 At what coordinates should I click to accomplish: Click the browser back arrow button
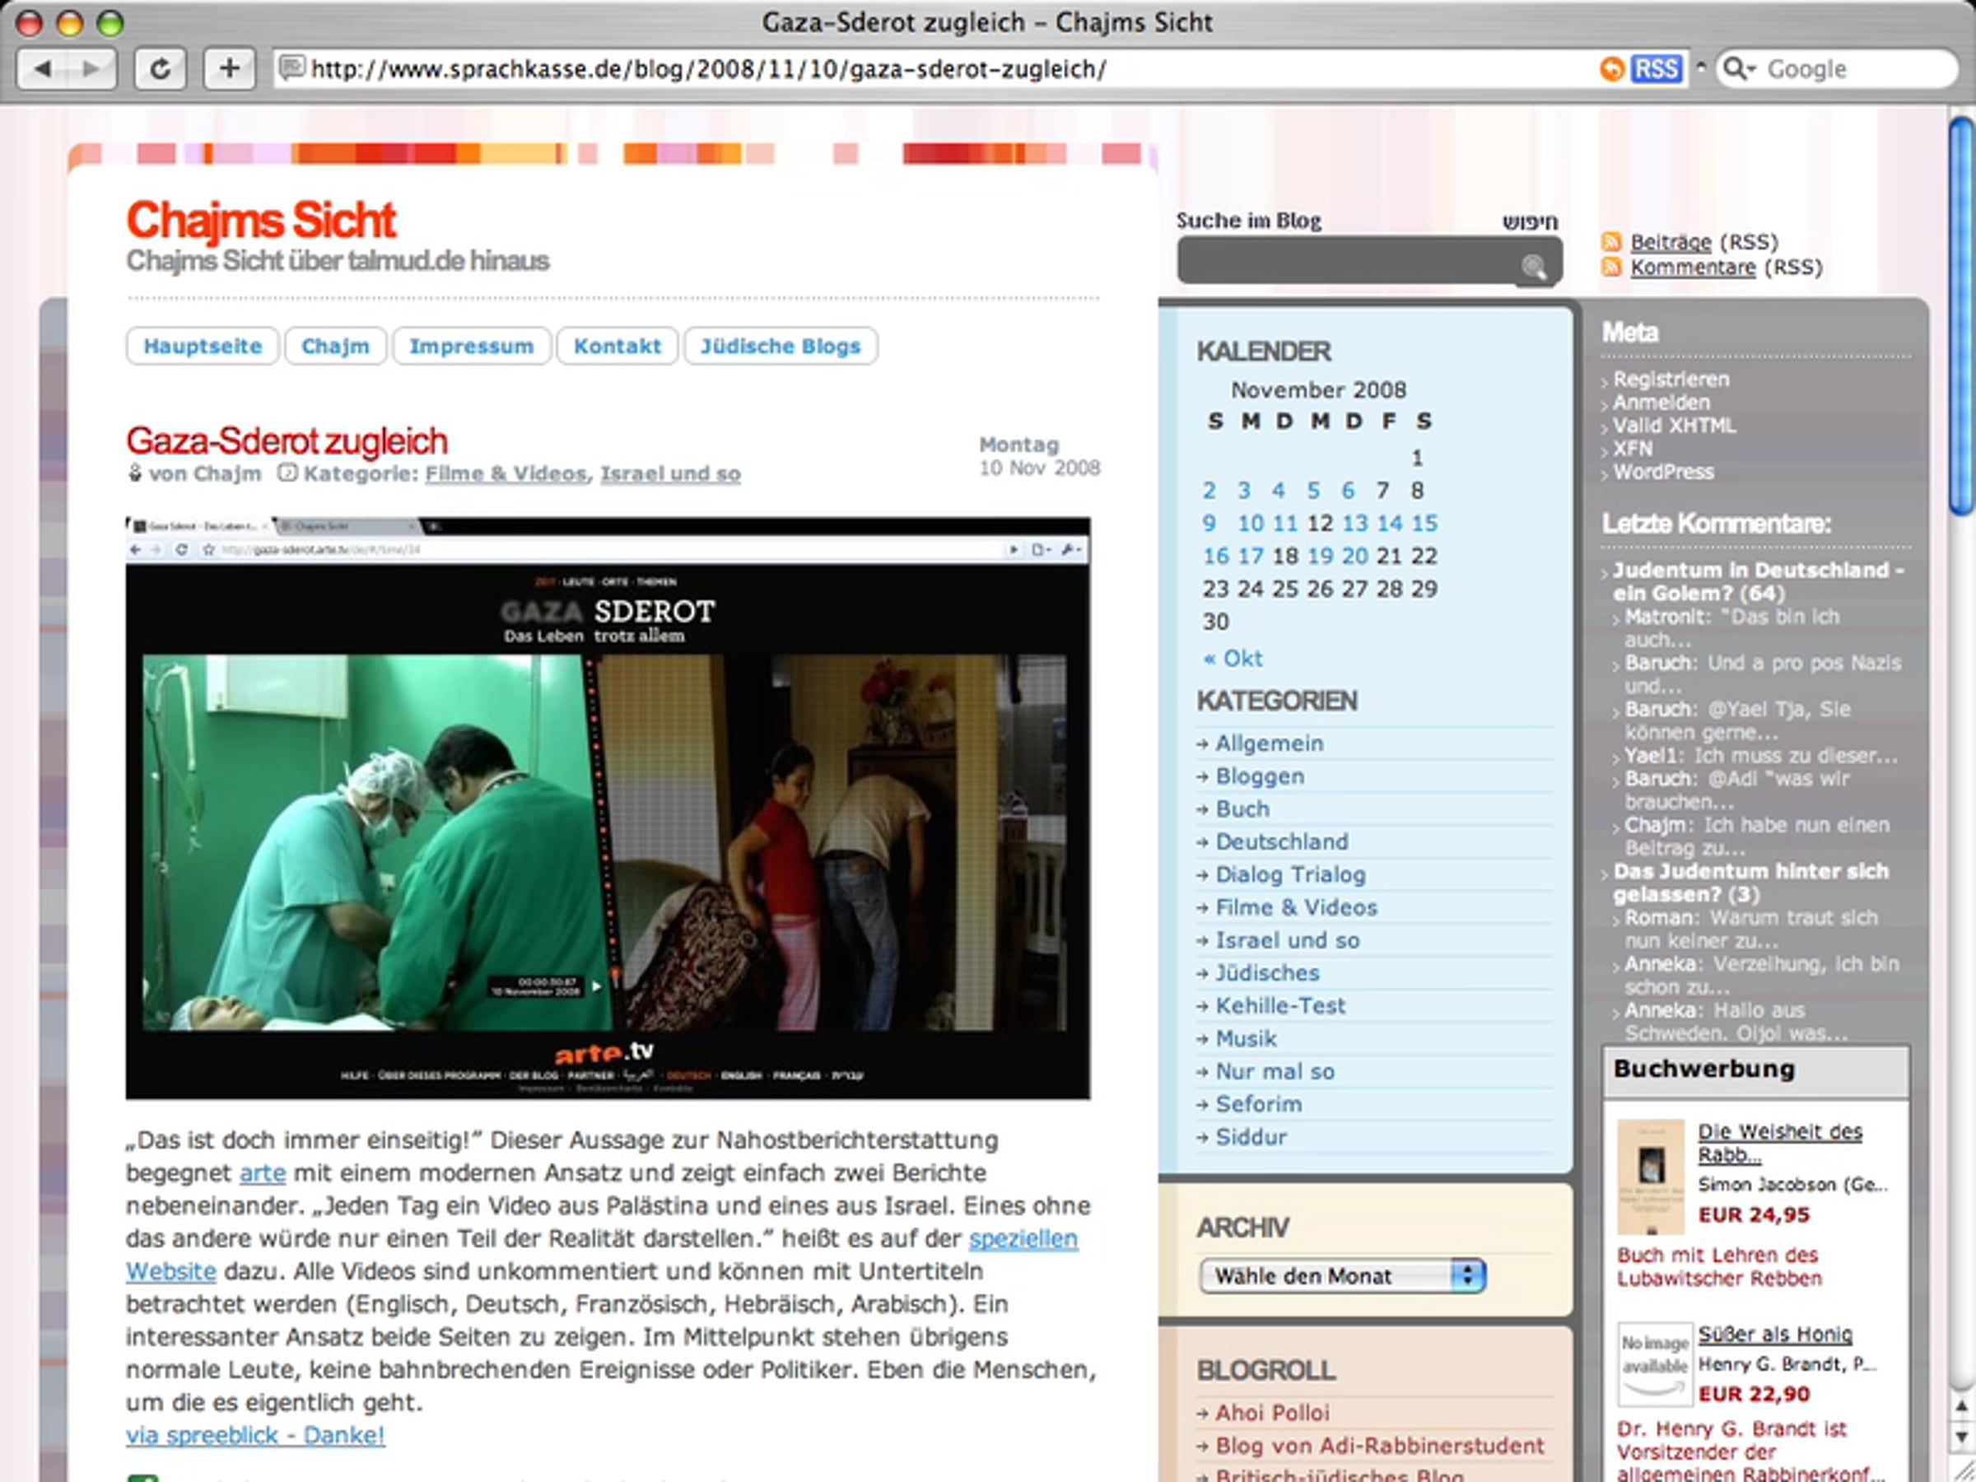pyautogui.click(x=43, y=69)
